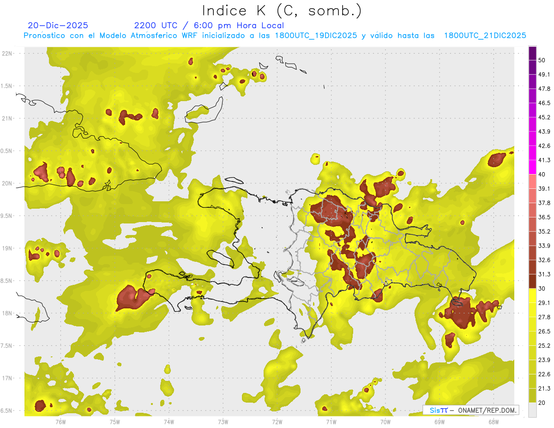Screen dimensions: 554x428
Task: Click the latitude label "20N"
Action: (x=7, y=183)
